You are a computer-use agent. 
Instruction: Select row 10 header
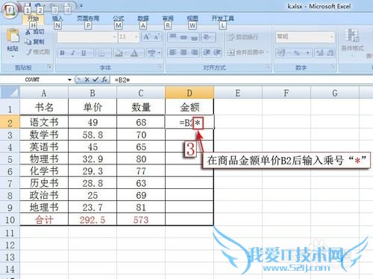tap(10, 219)
